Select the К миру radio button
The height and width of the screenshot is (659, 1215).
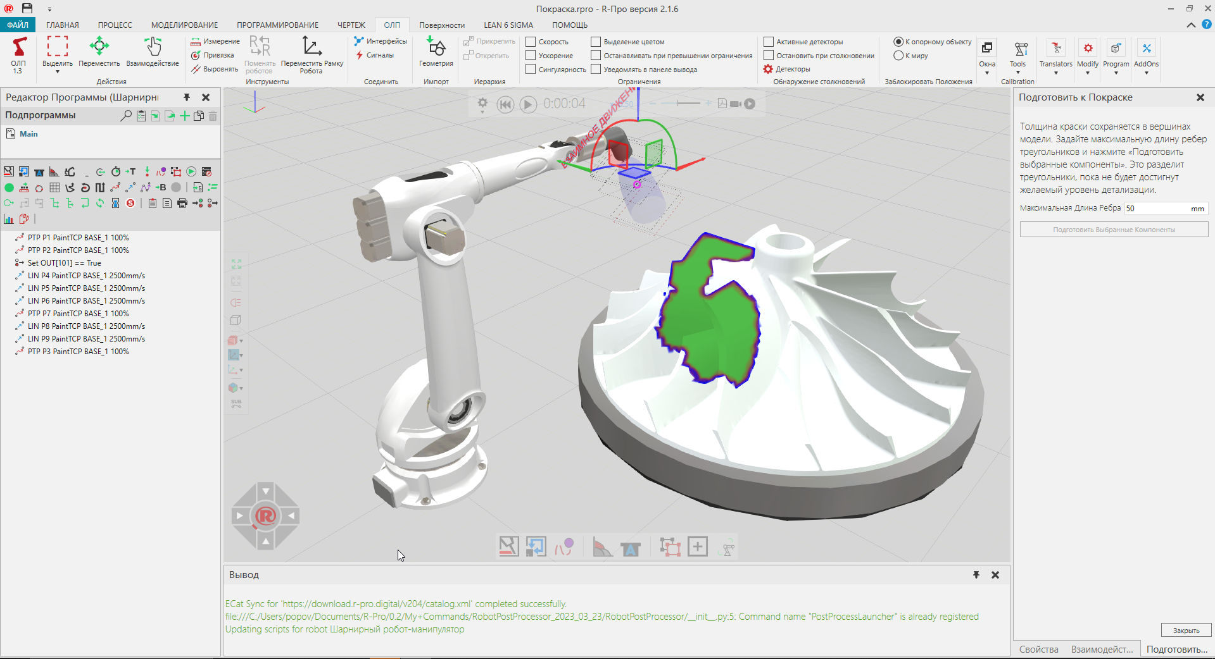898,56
